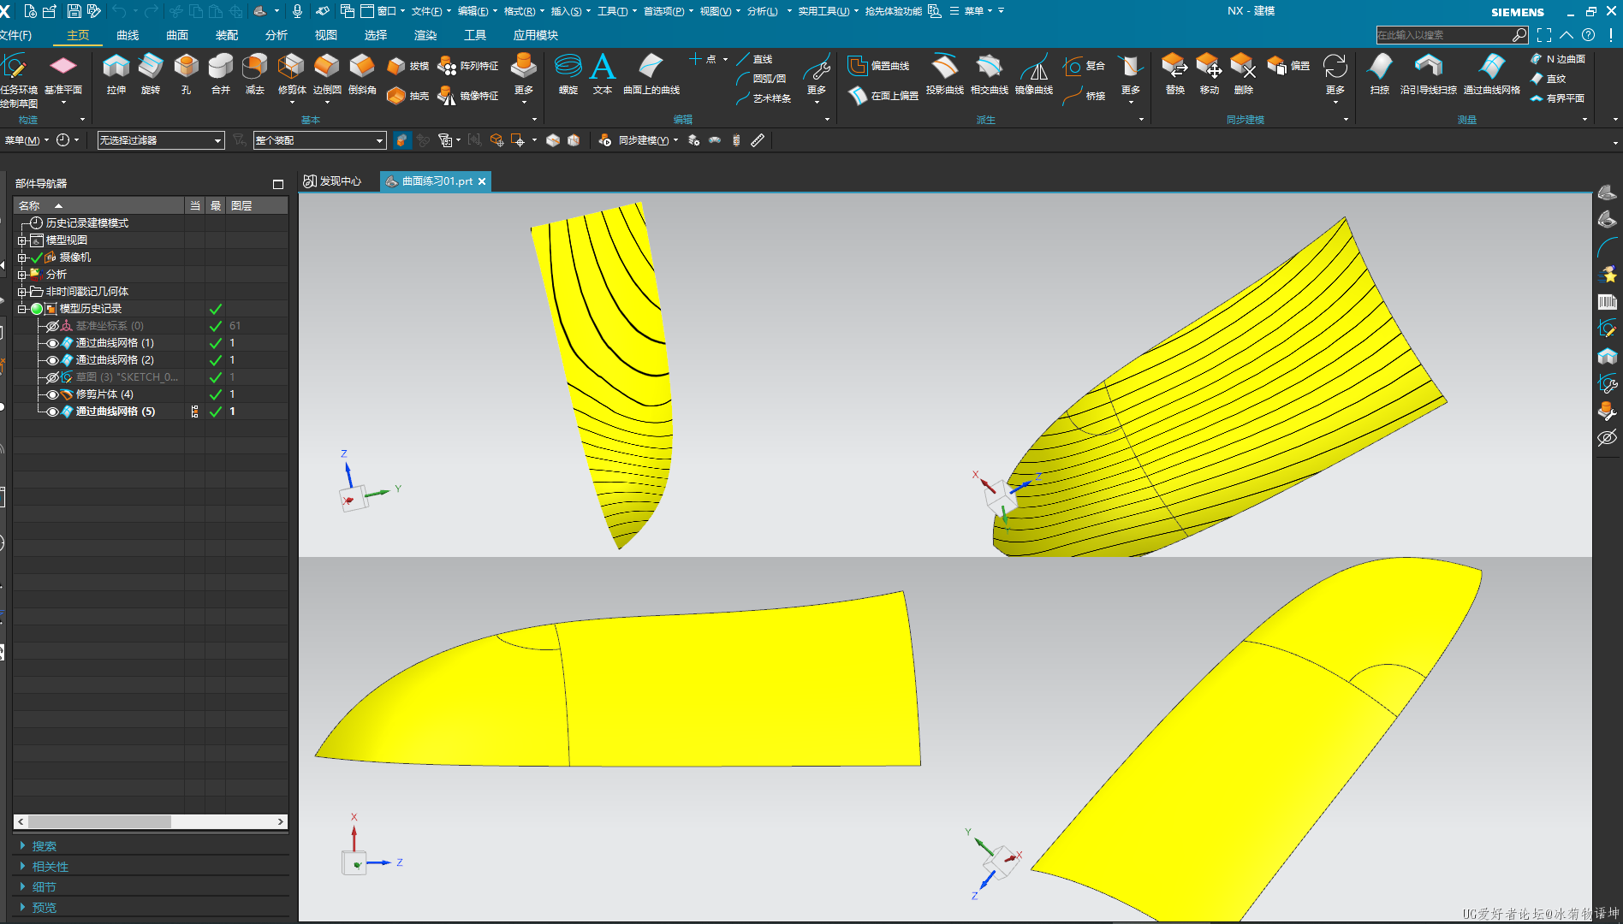Click the green check of 模型历史记录 row

point(216,309)
